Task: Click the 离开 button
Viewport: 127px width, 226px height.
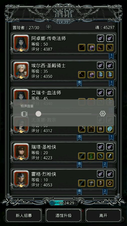Action: point(103,215)
